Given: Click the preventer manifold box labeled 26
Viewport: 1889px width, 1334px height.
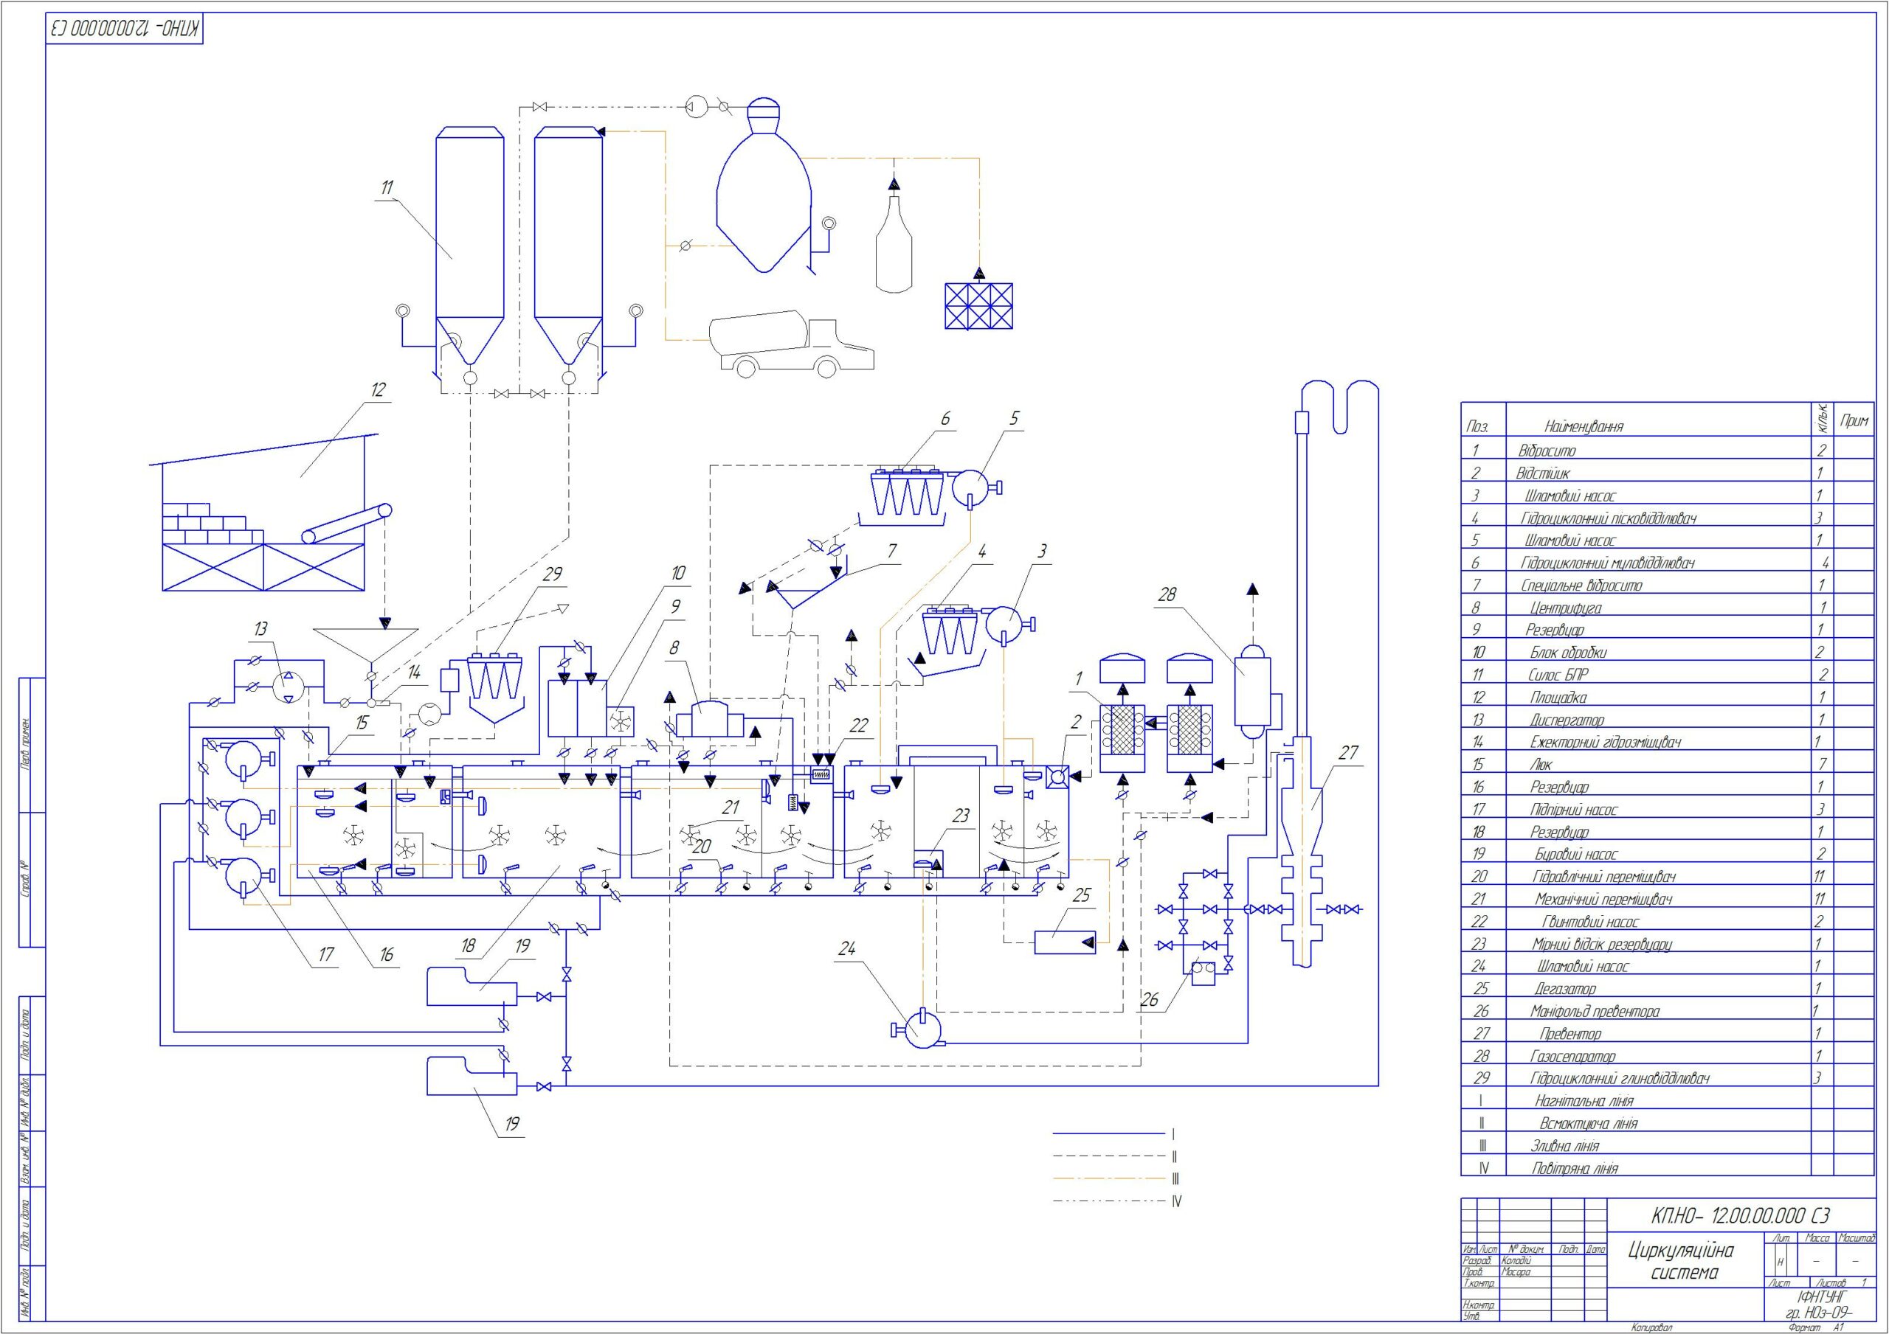Looking at the screenshot, I should click(x=1203, y=974).
